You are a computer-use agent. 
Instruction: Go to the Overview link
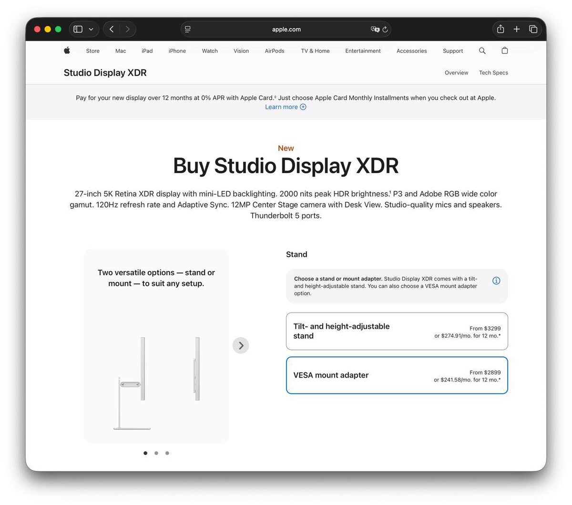coord(456,73)
